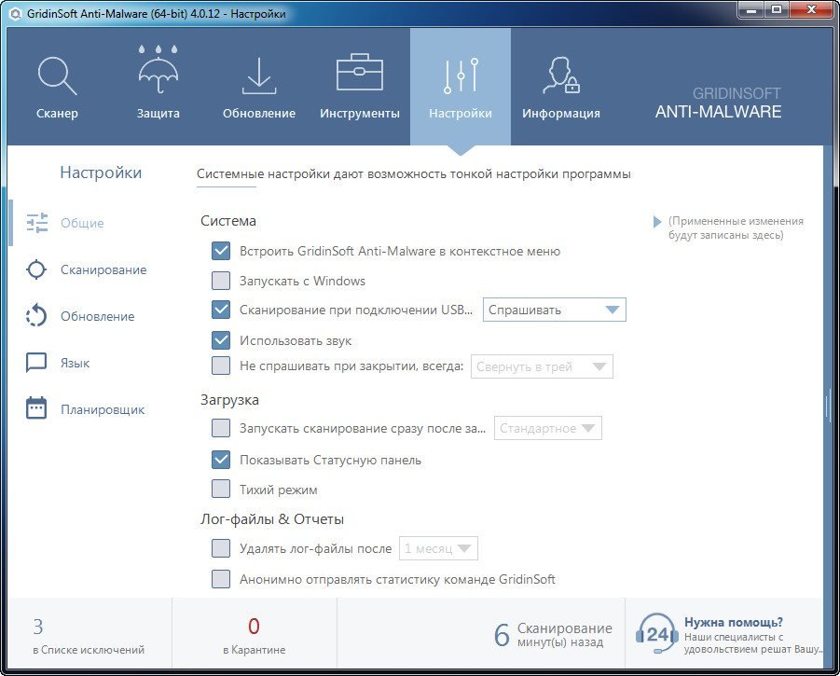Switch to the Защита tab label
Image resolution: width=840 pixels, height=676 pixels.
click(158, 114)
